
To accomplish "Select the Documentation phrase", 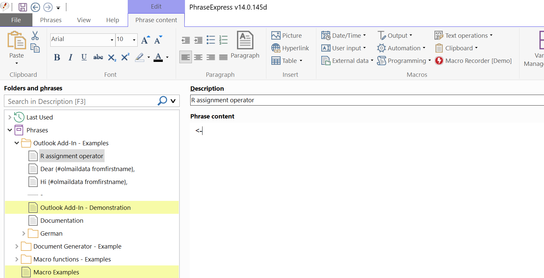I will click(x=62, y=220).
